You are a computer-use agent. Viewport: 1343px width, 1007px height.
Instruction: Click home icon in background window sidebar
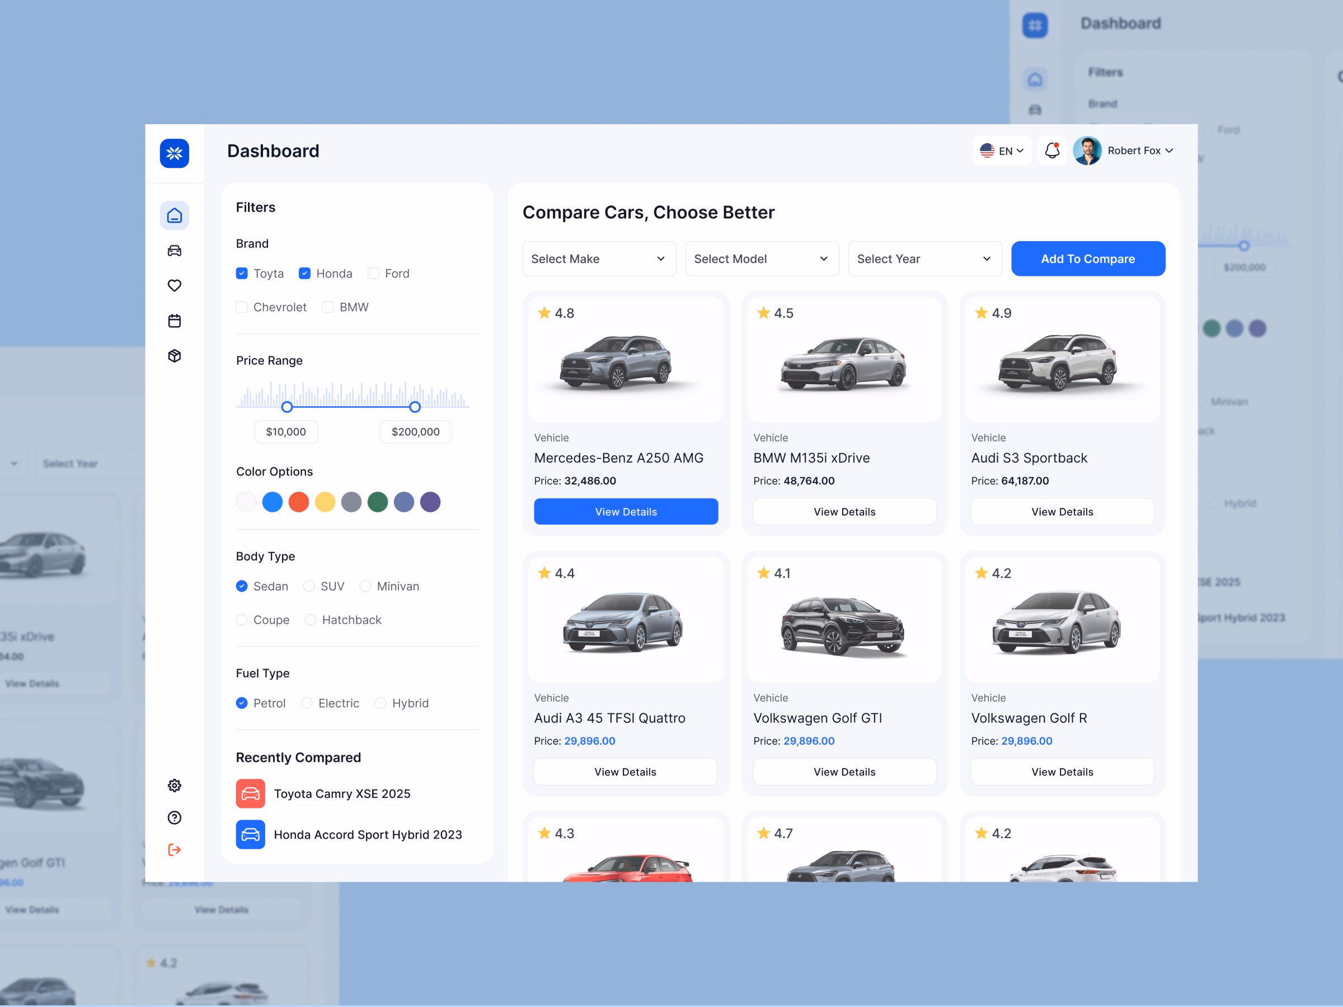(1035, 79)
